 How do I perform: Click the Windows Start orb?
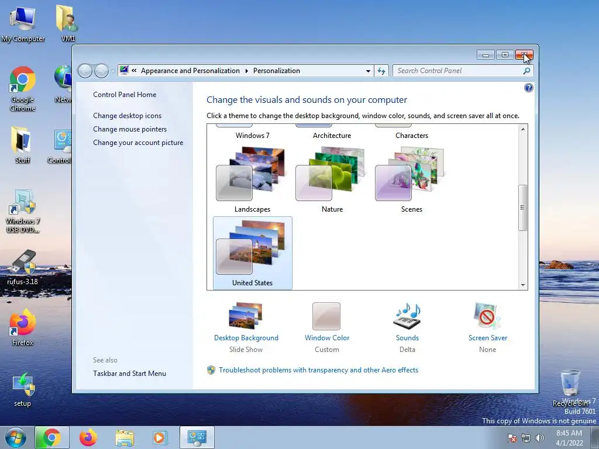[16, 437]
